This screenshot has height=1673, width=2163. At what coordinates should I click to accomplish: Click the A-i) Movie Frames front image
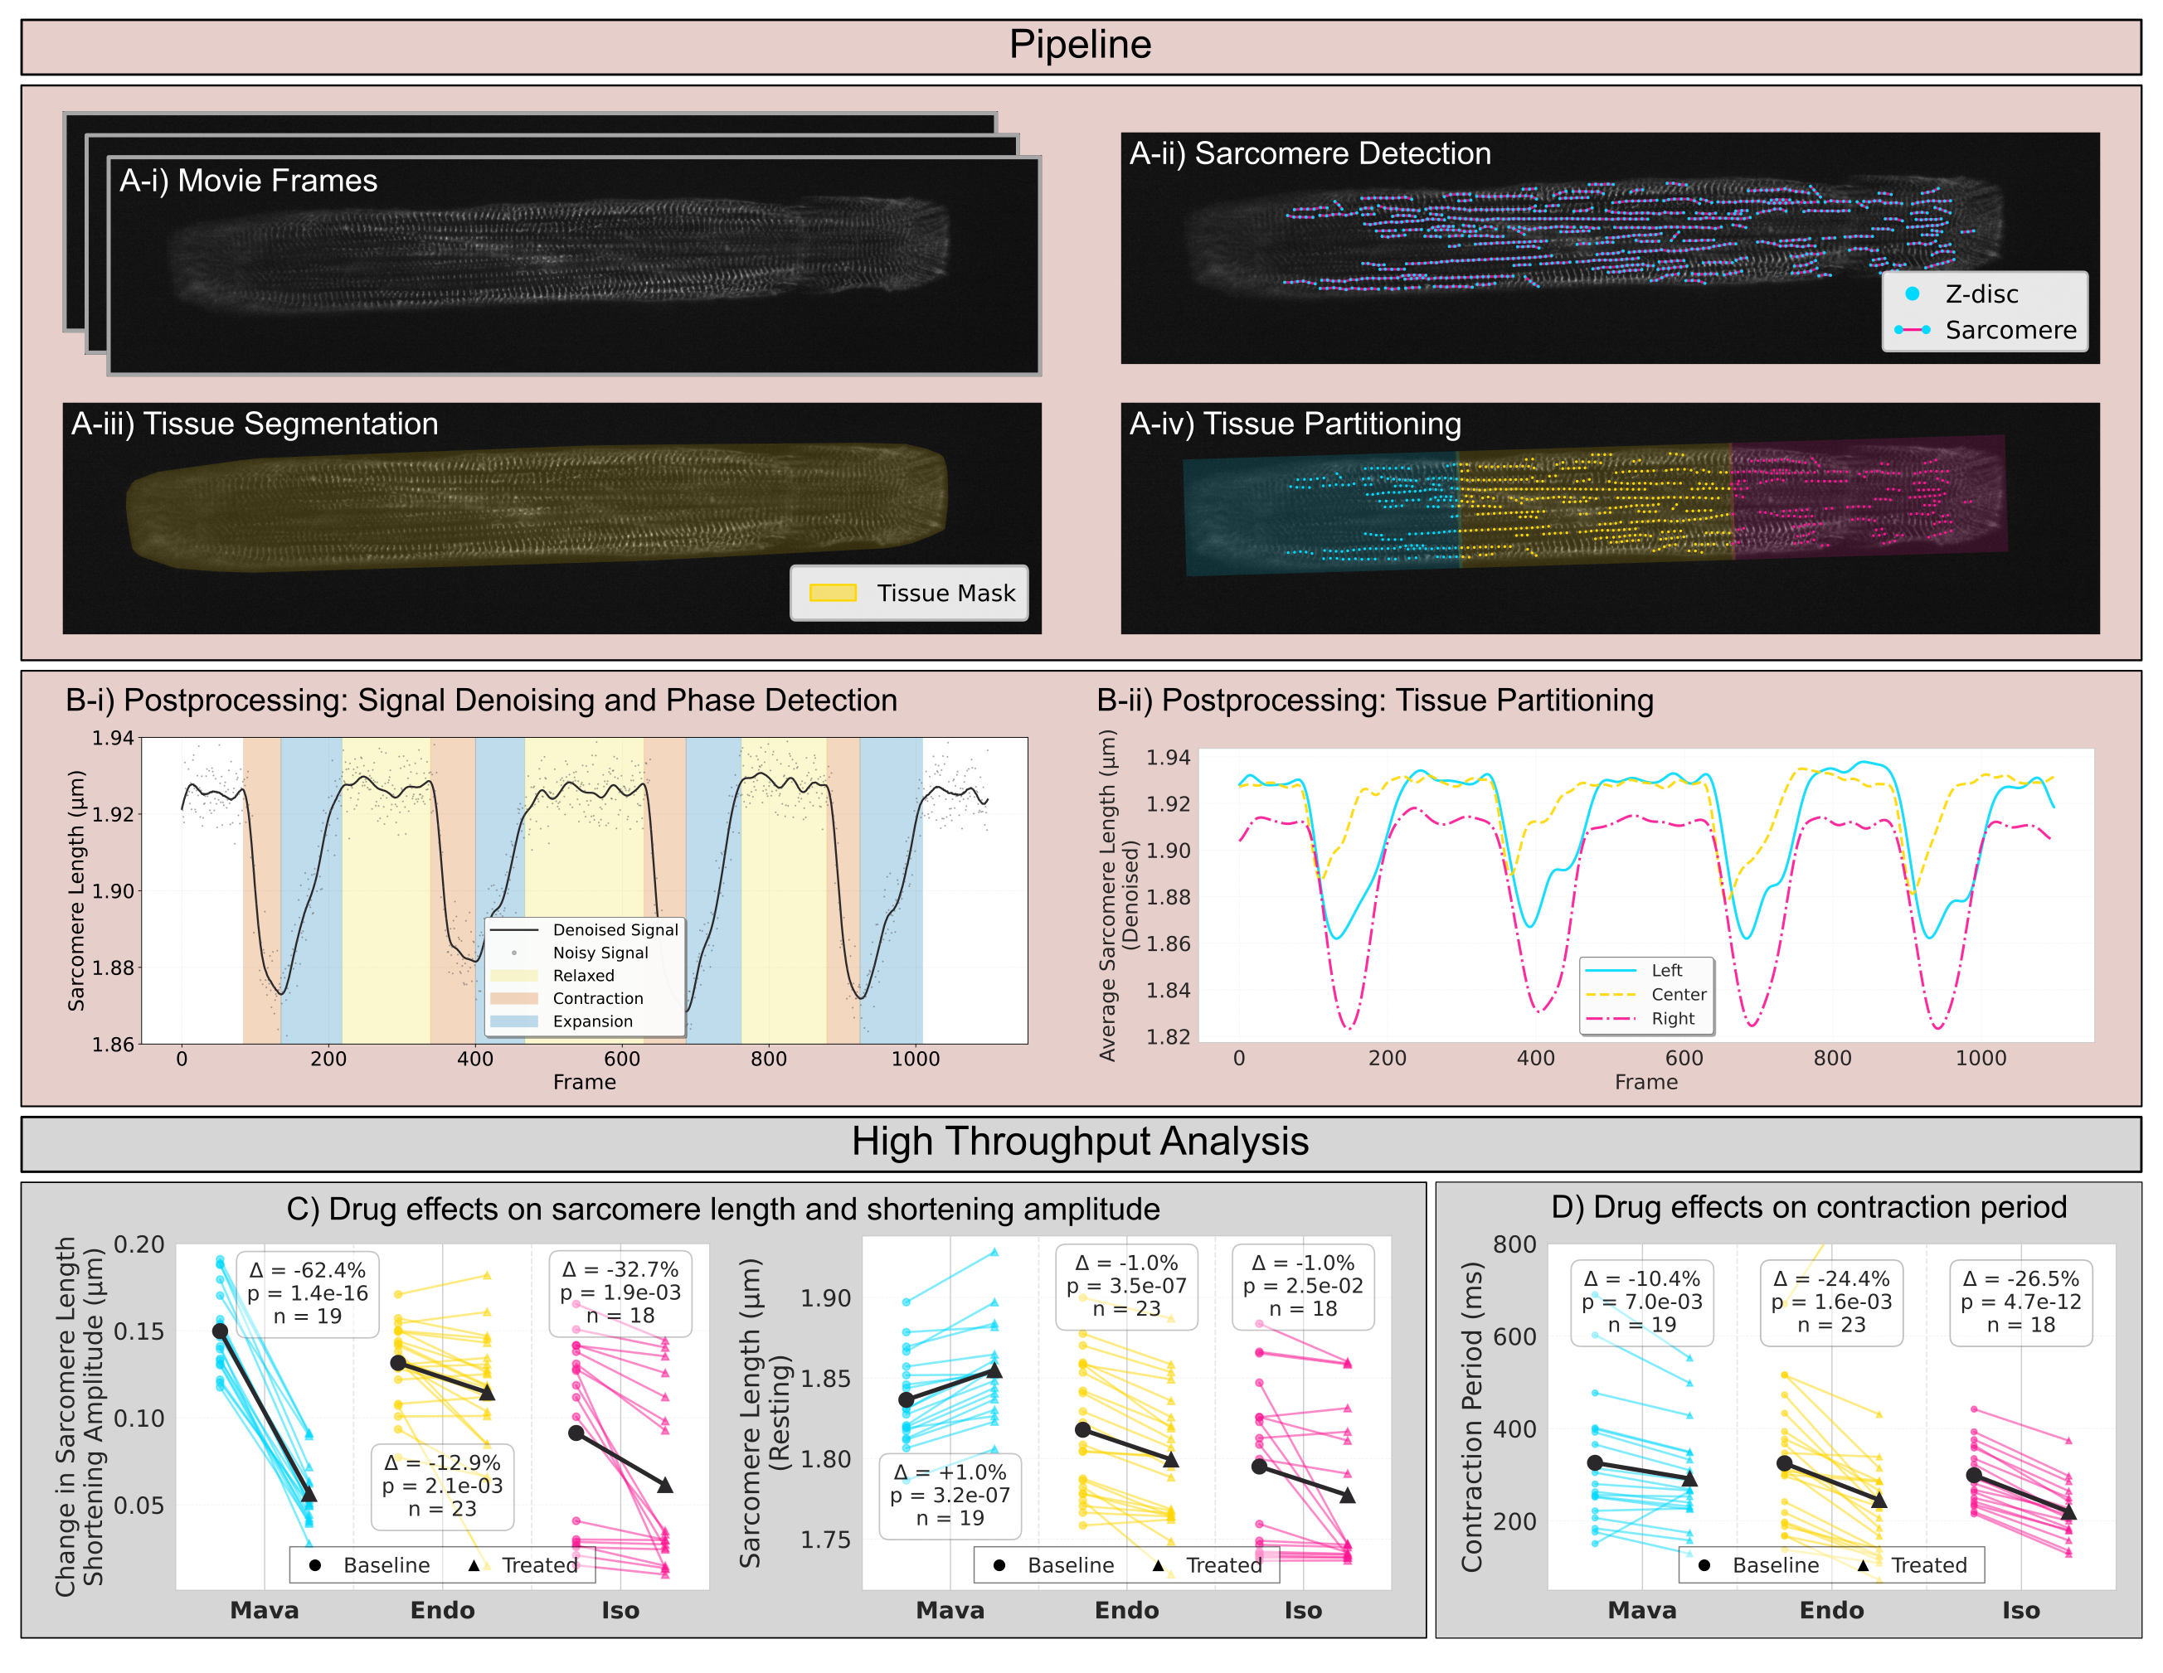(575, 267)
